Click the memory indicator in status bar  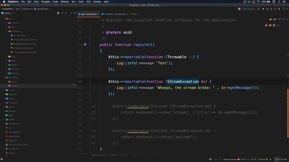tap(281, 159)
